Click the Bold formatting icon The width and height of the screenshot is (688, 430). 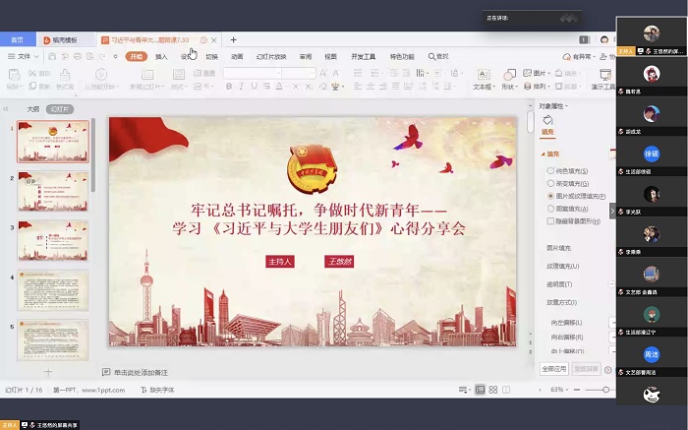230,87
